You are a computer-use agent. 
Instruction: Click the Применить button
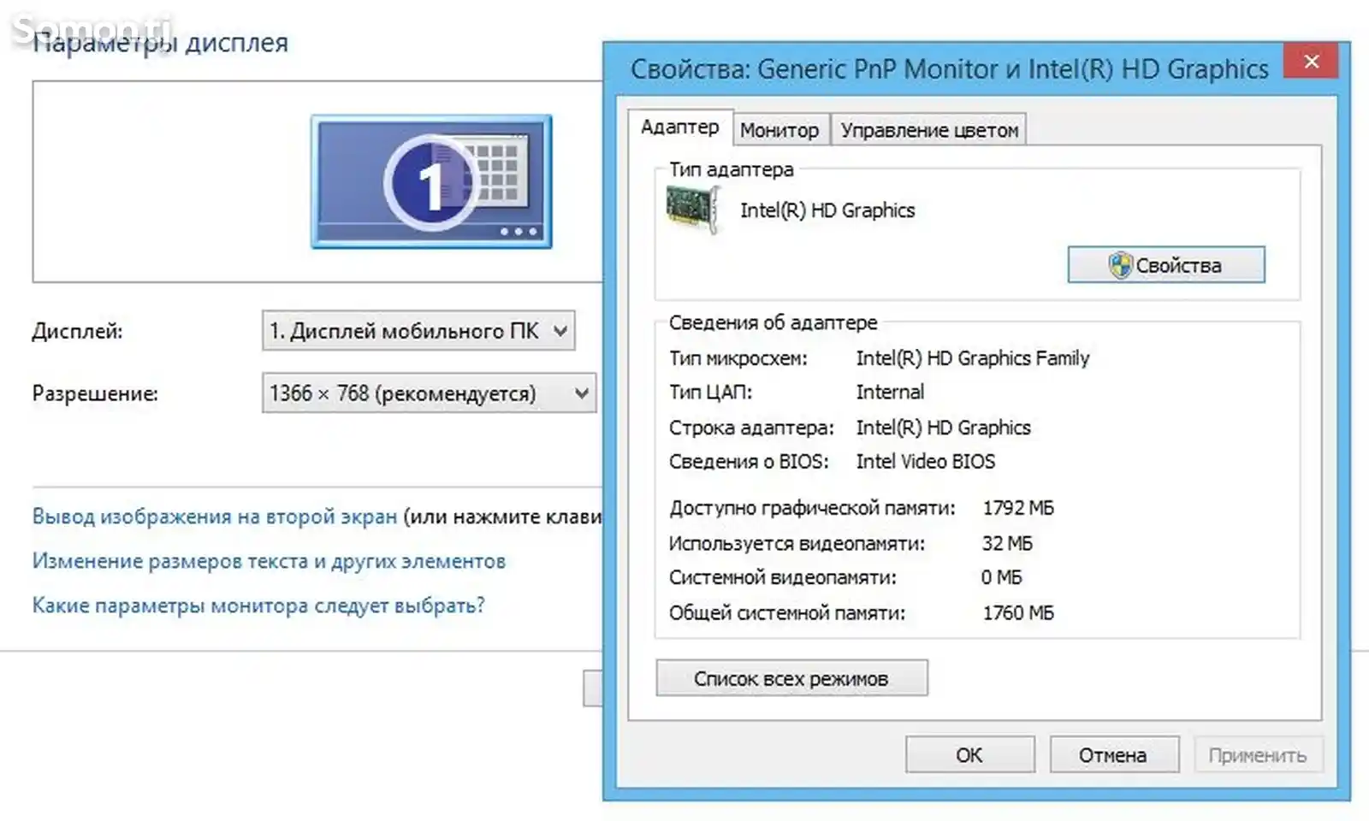click(x=1258, y=755)
